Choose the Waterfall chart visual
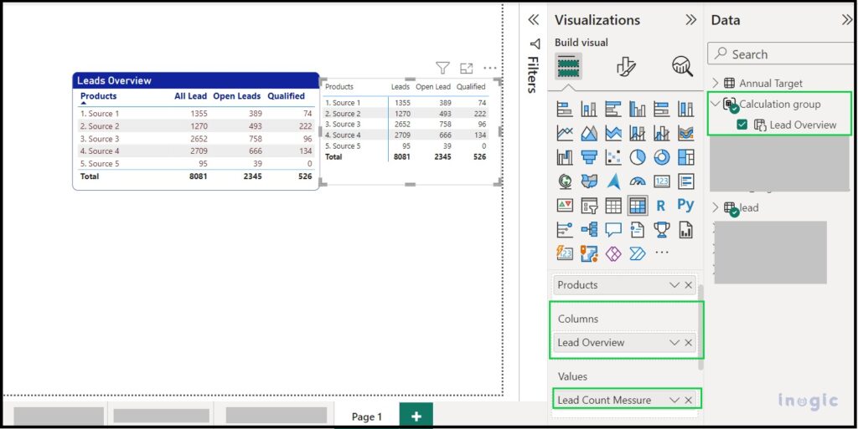The image size is (858, 429). pyautogui.click(x=565, y=157)
